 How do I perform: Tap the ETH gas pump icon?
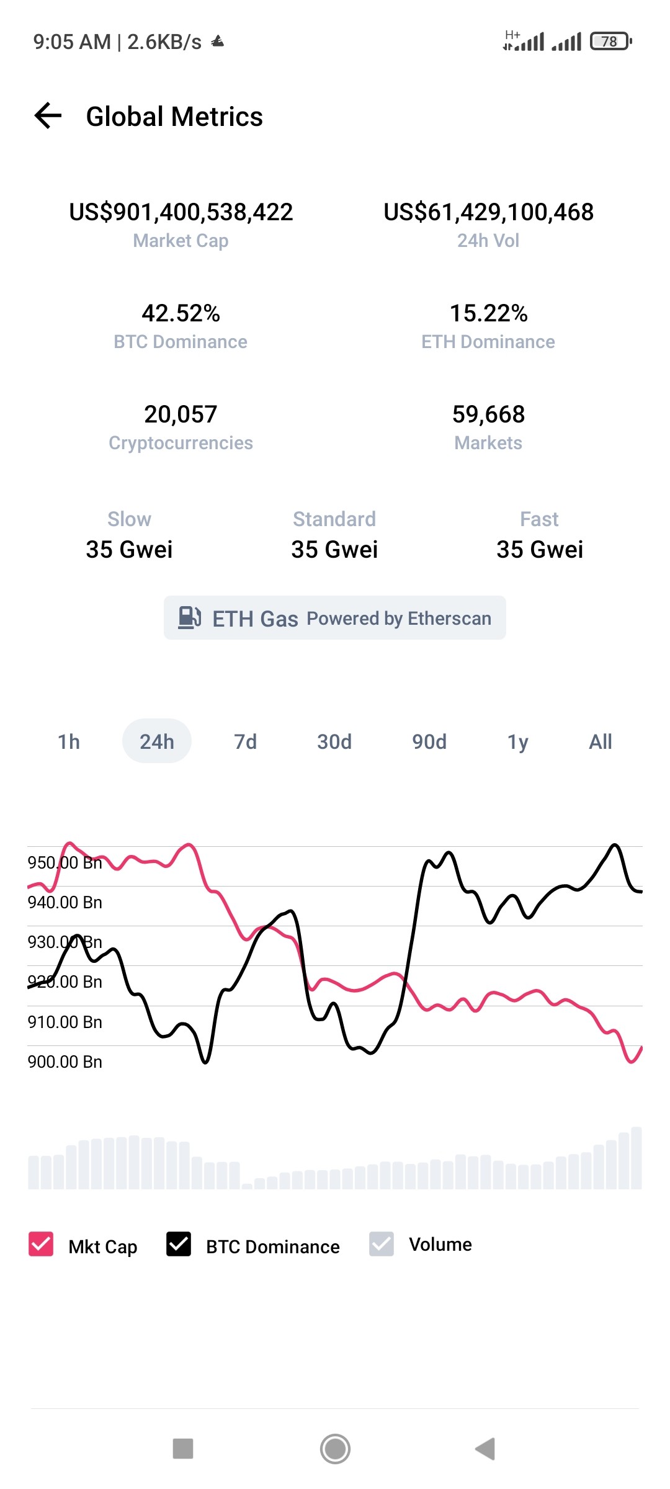click(189, 618)
